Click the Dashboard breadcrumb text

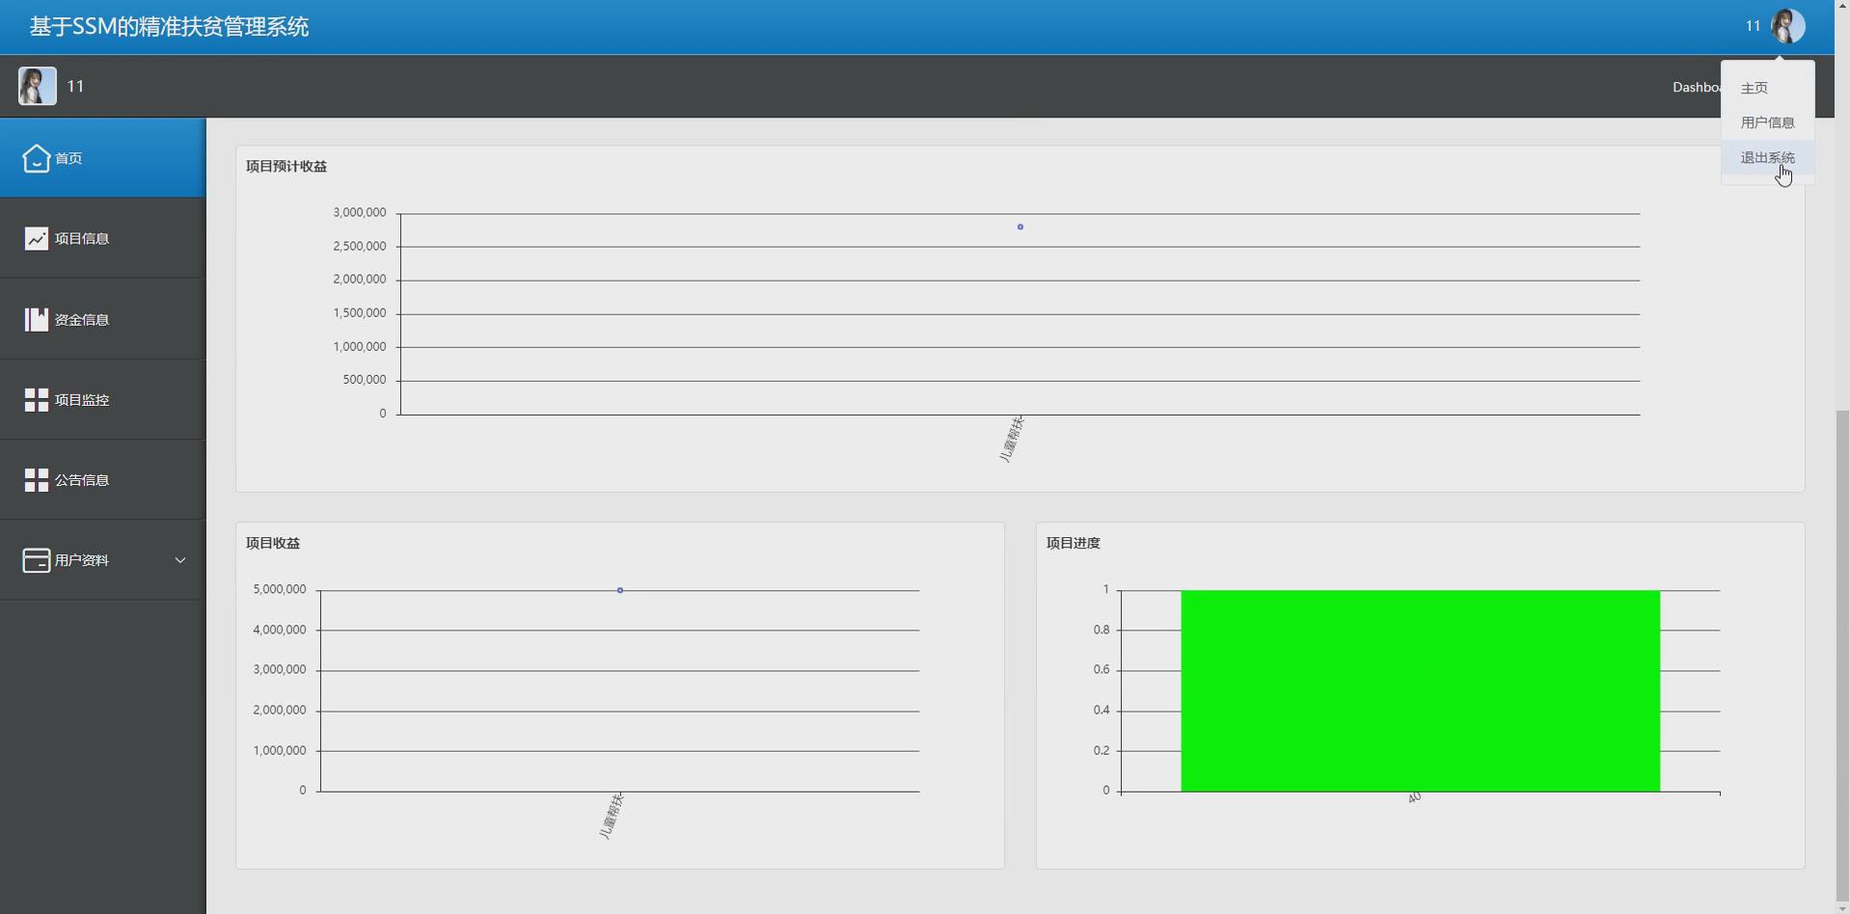tap(1697, 87)
